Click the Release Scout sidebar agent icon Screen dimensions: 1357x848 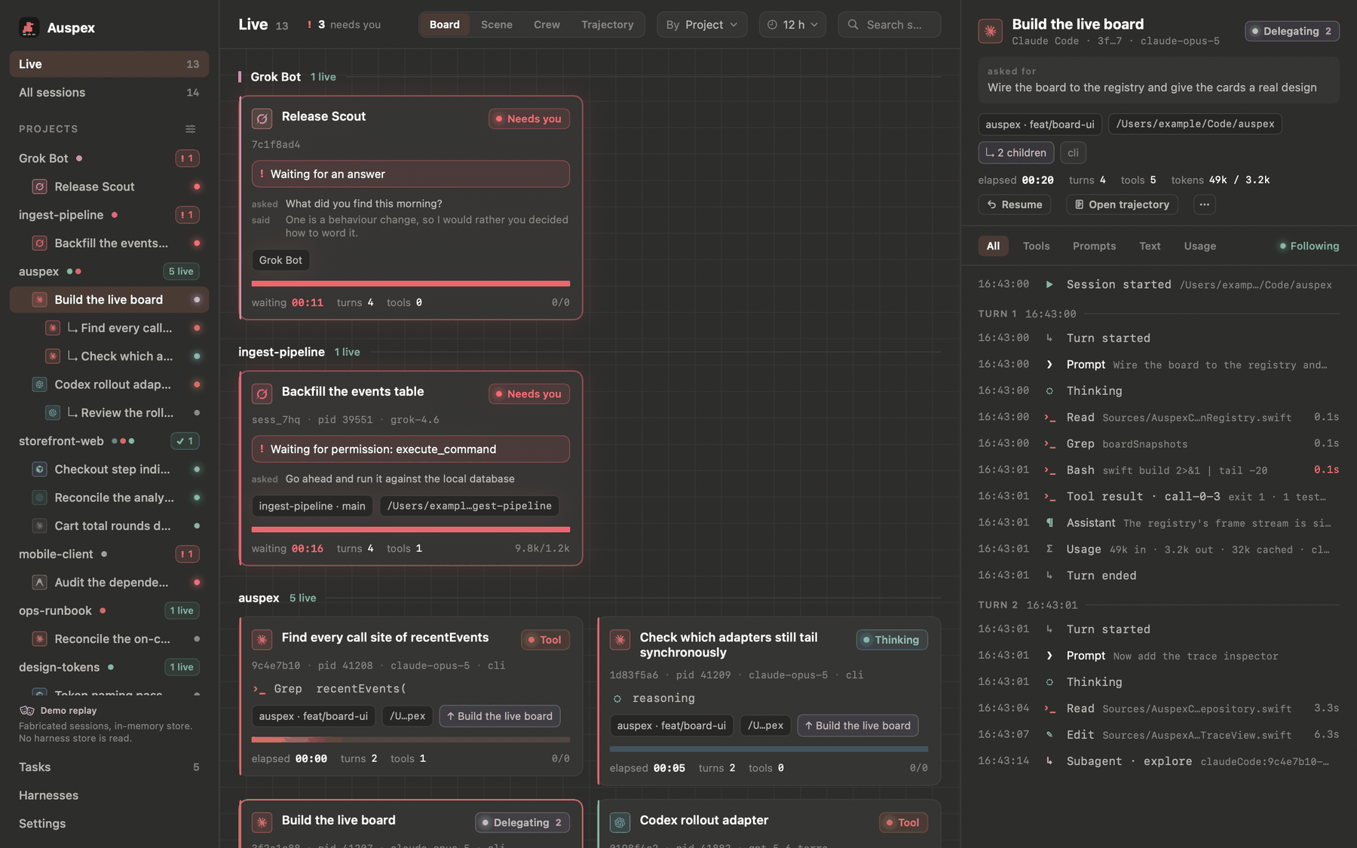click(x=40, y=186)
